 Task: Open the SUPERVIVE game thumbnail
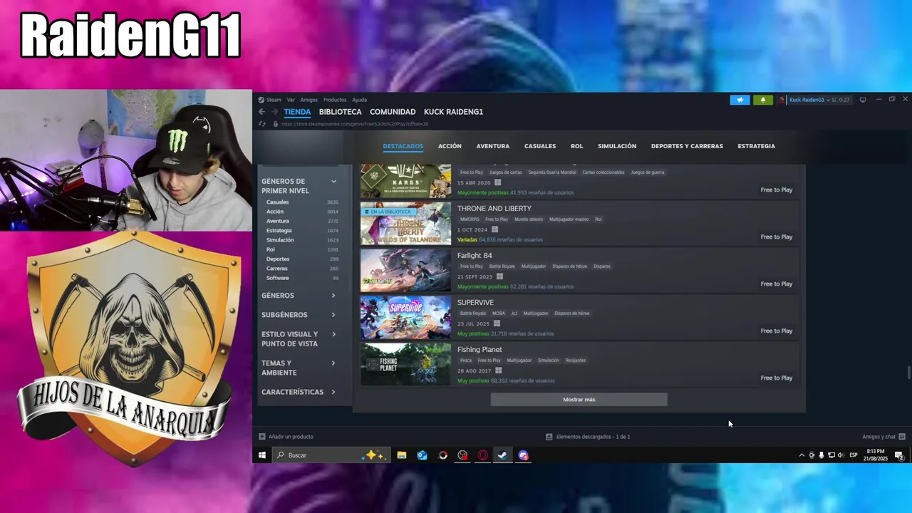click(x=405, y=317)
